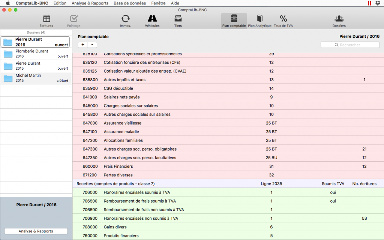384x240 pixels.
Task: Open the Edition menu
Action: (60, 3)
